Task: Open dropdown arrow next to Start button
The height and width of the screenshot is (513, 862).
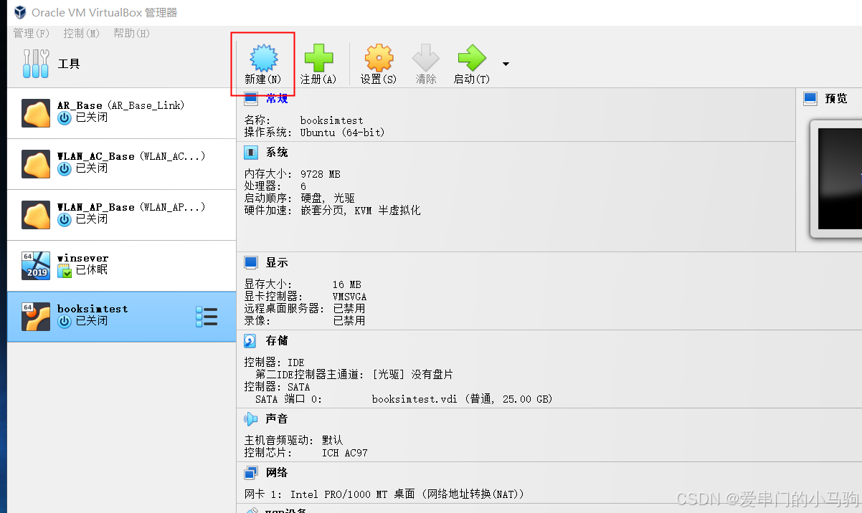Action: [506, 64]
